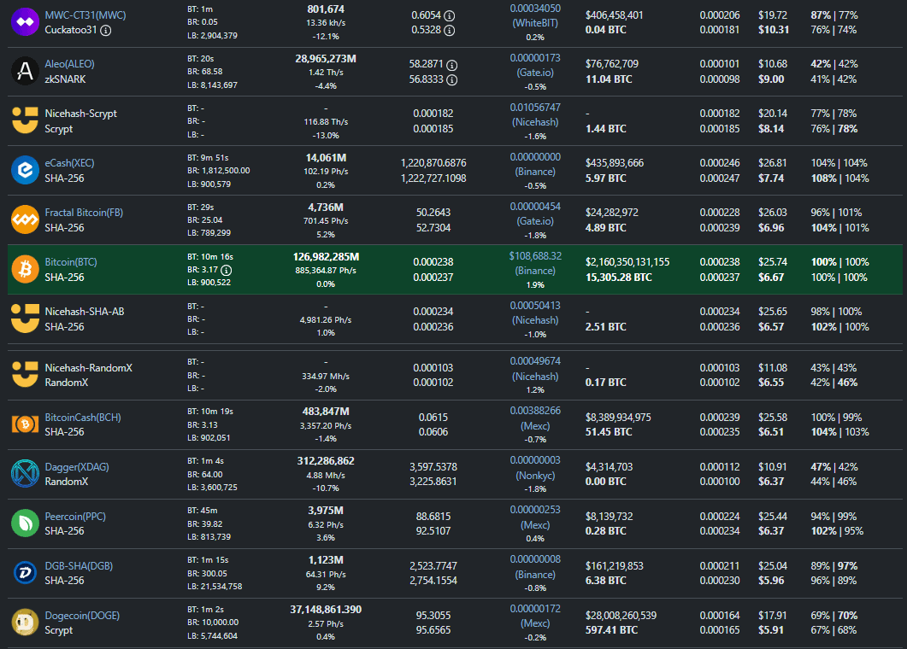Screen dimensions: 907x649
Task: Open the Dogecoin(DOGE) coin link
Action: 82,615
